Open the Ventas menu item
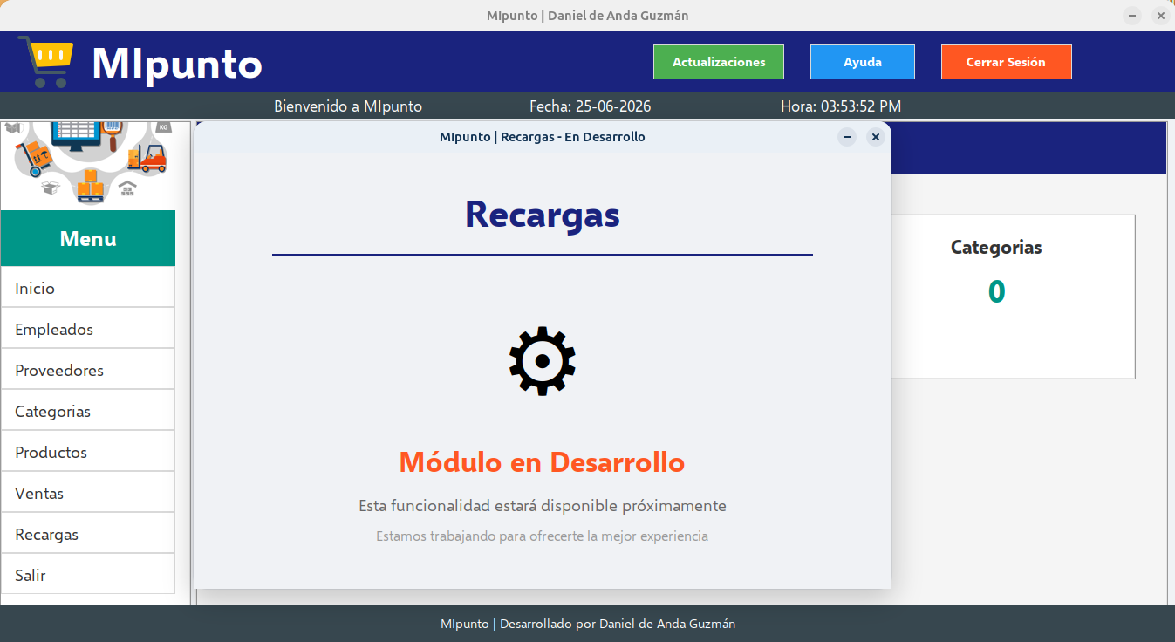 point(88,493)
